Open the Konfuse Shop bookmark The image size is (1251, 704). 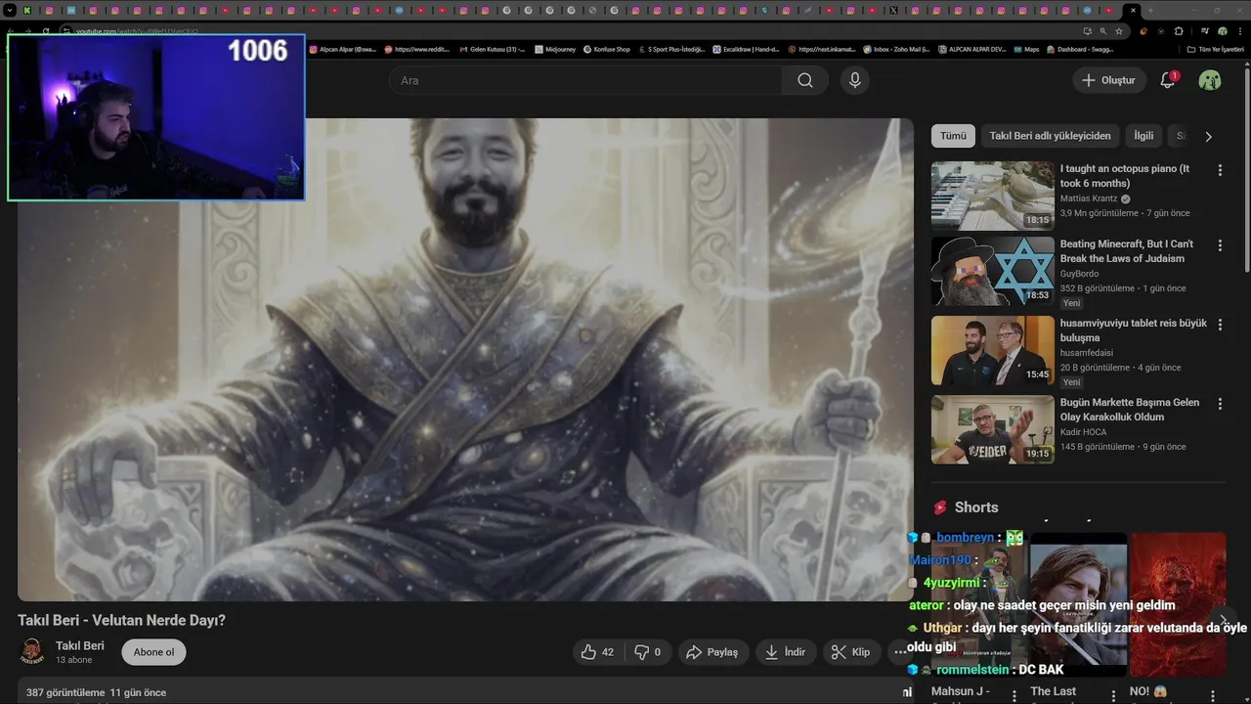607,49
